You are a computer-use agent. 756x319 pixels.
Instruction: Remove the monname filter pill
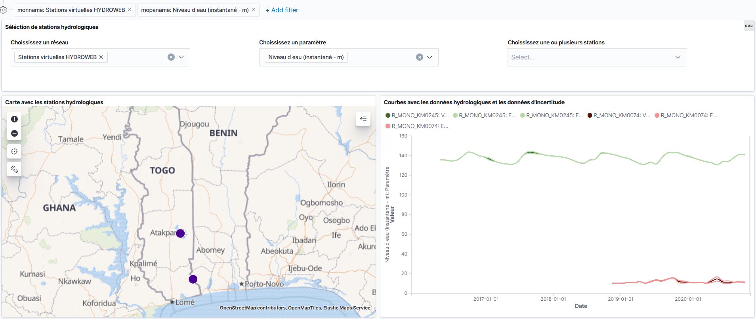(130, 10)
